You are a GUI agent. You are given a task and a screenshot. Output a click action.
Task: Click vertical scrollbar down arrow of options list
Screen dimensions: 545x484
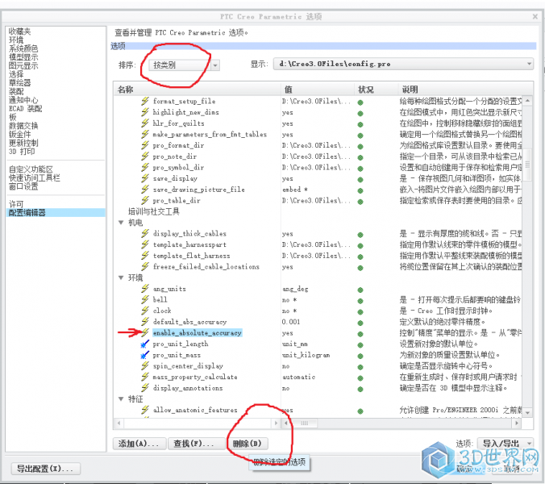[527, 413]
